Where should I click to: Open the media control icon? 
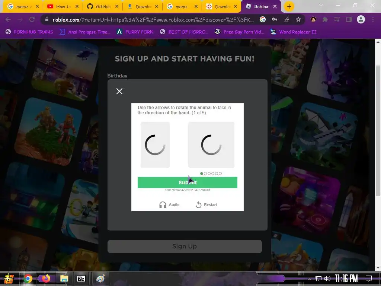point(337,19)
